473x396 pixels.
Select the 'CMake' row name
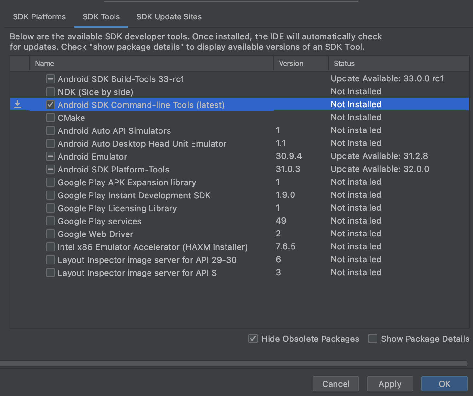tap(71, 118)
